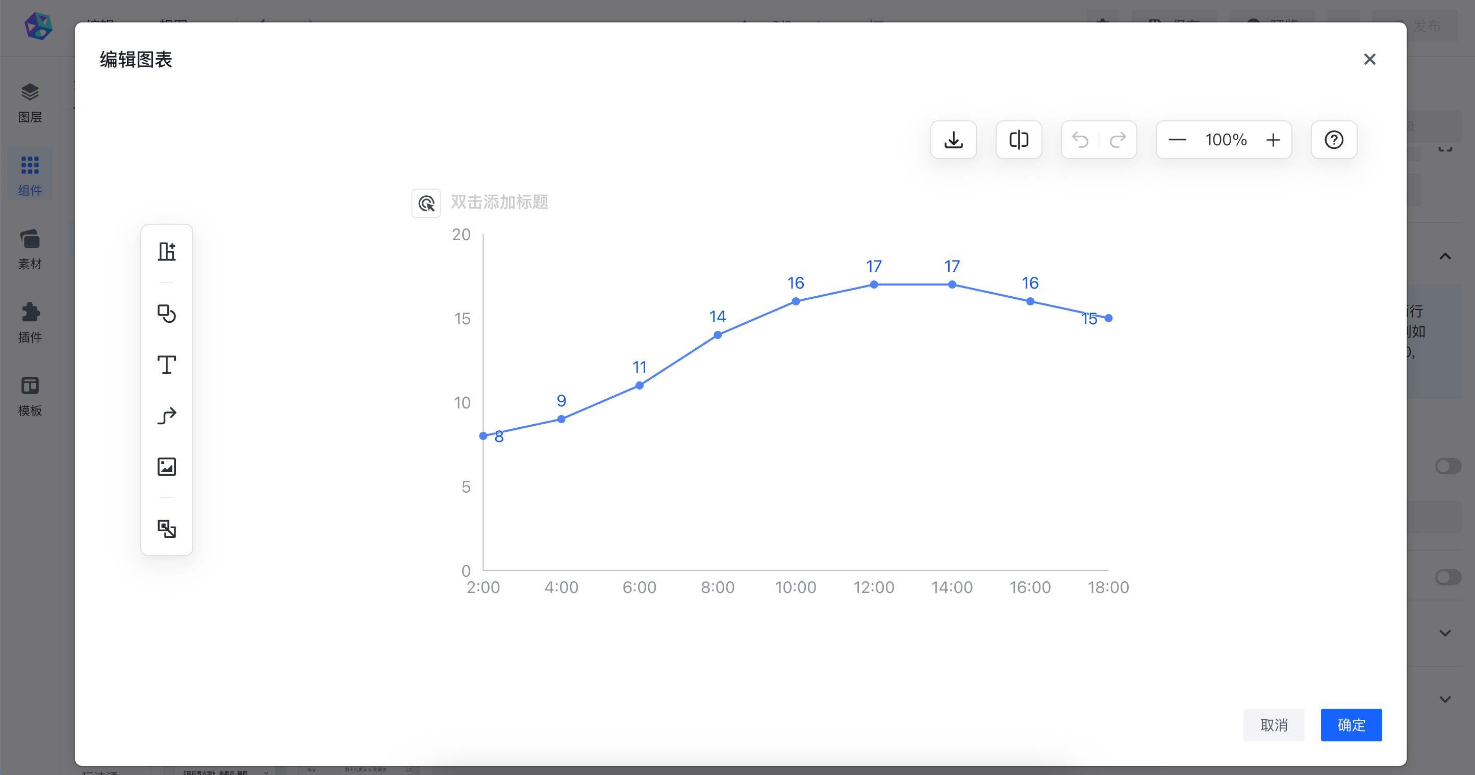Zoom in with the plus button
The width and height of the screenshot is (1475, 775).
click(1273, 140)
